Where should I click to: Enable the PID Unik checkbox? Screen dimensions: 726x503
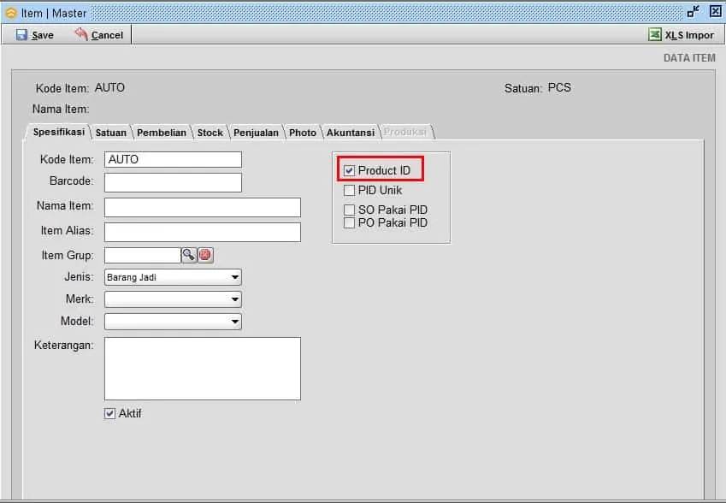coord(349,191)
